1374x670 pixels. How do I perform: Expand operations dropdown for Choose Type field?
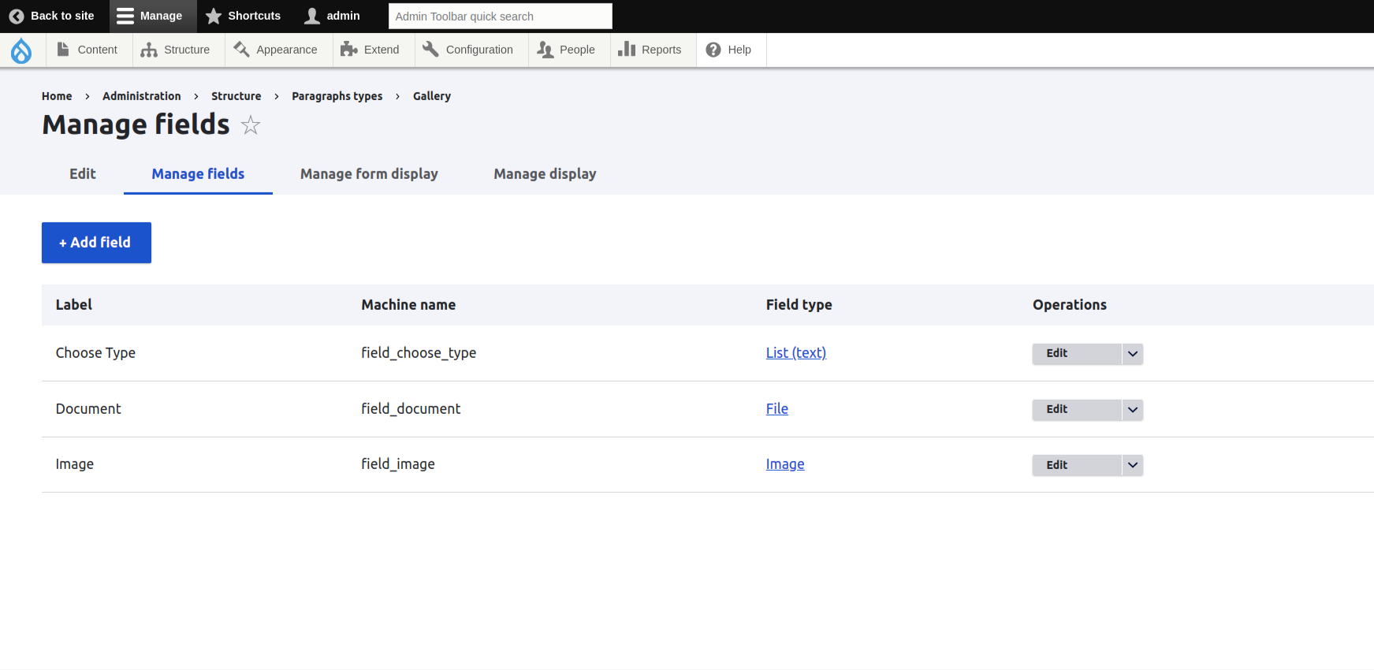tap(1132, 354)
